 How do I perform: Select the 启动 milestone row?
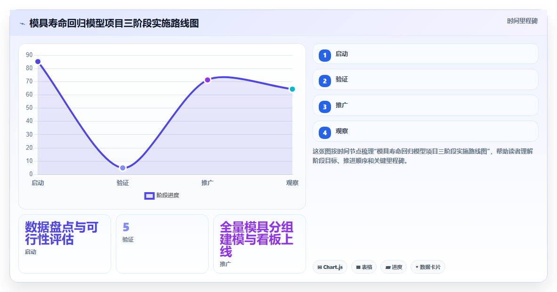click(426, 54)
